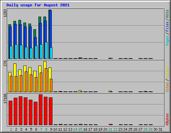Image resolution: width=171 pixels, height=133 pixels.
Task: Click day 15 on the date axis
Action: click(x=80, y=129)
